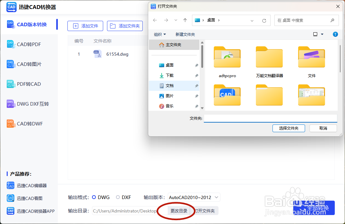Click the 在 桌面 中搜索 search box
Screen dimensions: 345x224
306,20
